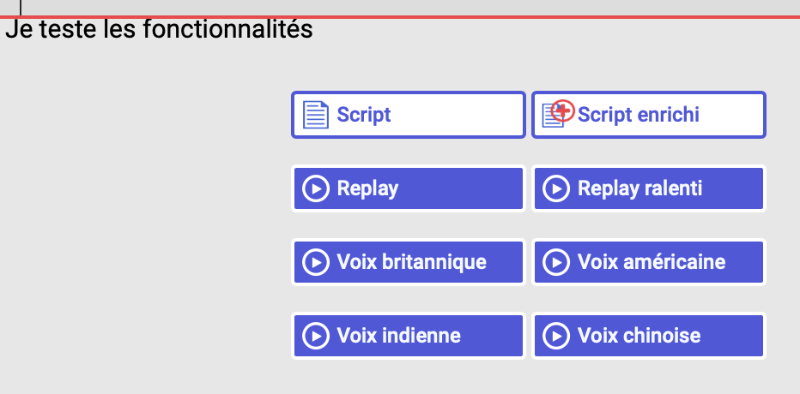Viewport: 800px width, 394px height.
Task: Show the Script enrichi label
Action: click(x=639, y=115)
